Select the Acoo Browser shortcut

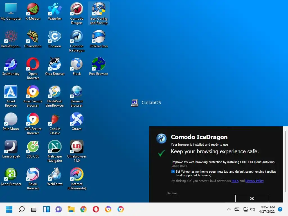click(x=11, y=177)
